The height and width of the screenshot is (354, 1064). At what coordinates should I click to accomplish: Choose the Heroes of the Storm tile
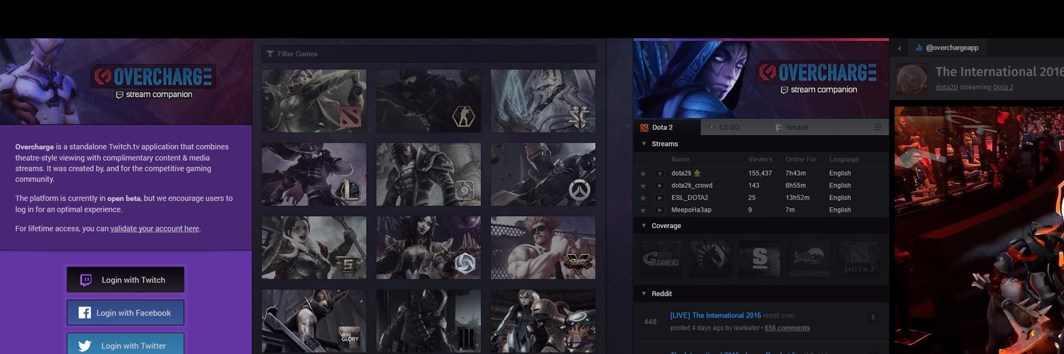tap(428, 248)
